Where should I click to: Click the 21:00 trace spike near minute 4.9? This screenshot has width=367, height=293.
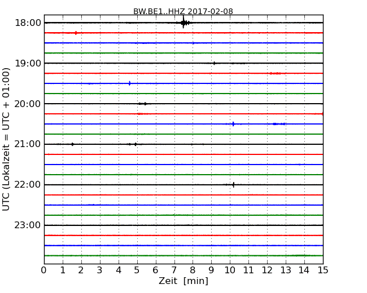[x=136, y=144]
